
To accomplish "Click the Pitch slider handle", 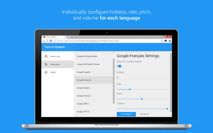I will 142,99.
